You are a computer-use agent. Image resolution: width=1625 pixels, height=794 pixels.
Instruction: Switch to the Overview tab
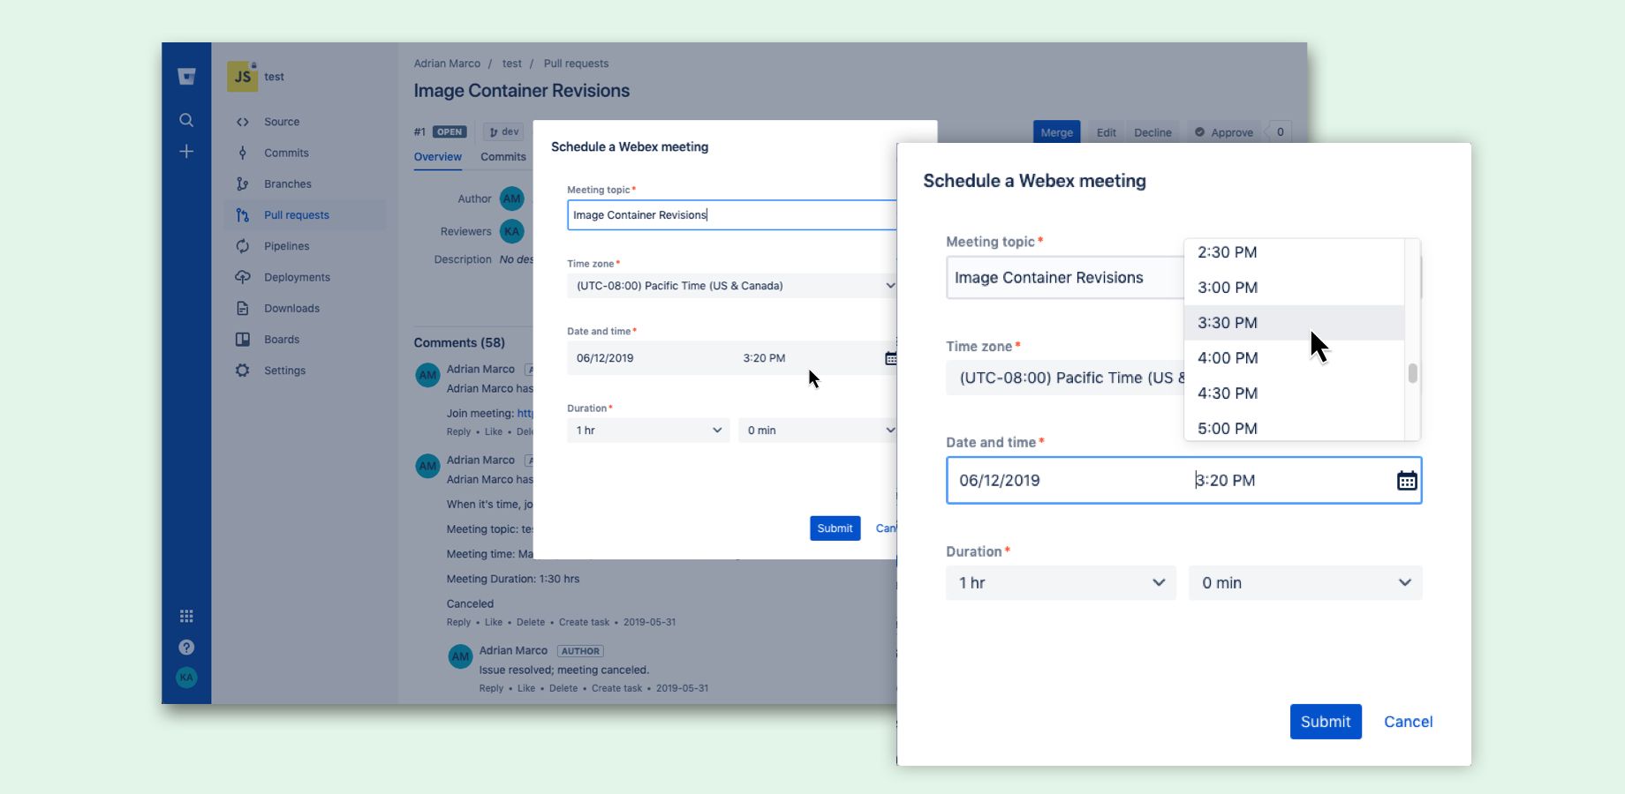(438, 157)
